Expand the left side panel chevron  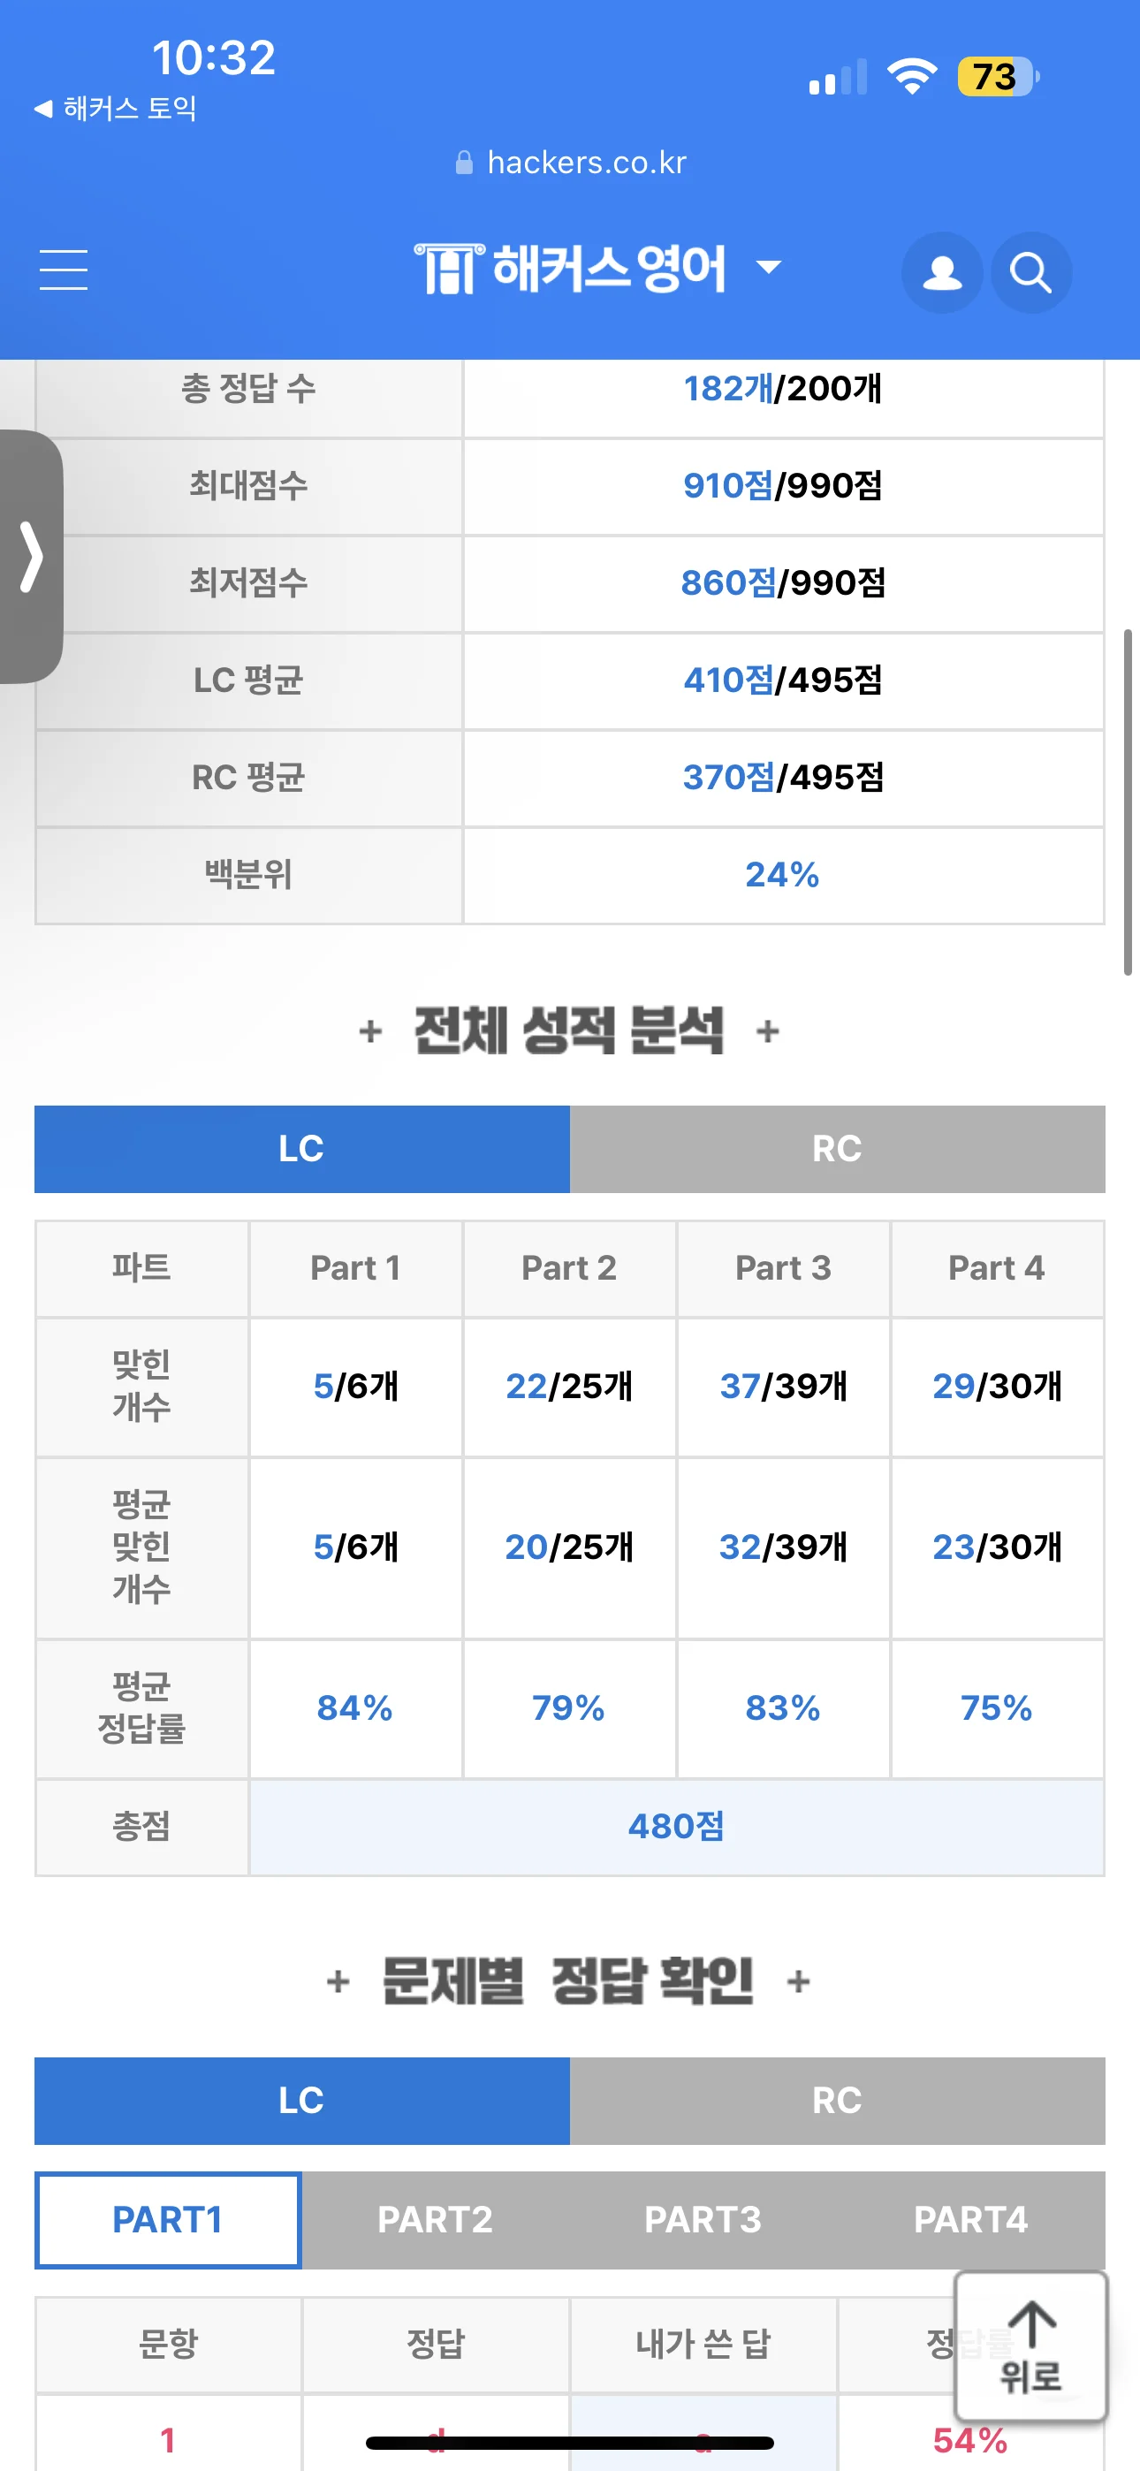(31, 557)
